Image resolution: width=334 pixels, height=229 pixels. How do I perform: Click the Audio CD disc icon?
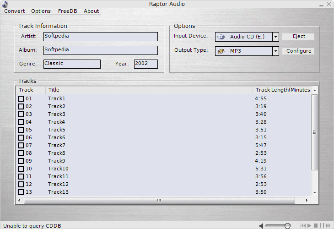(221, 37)
